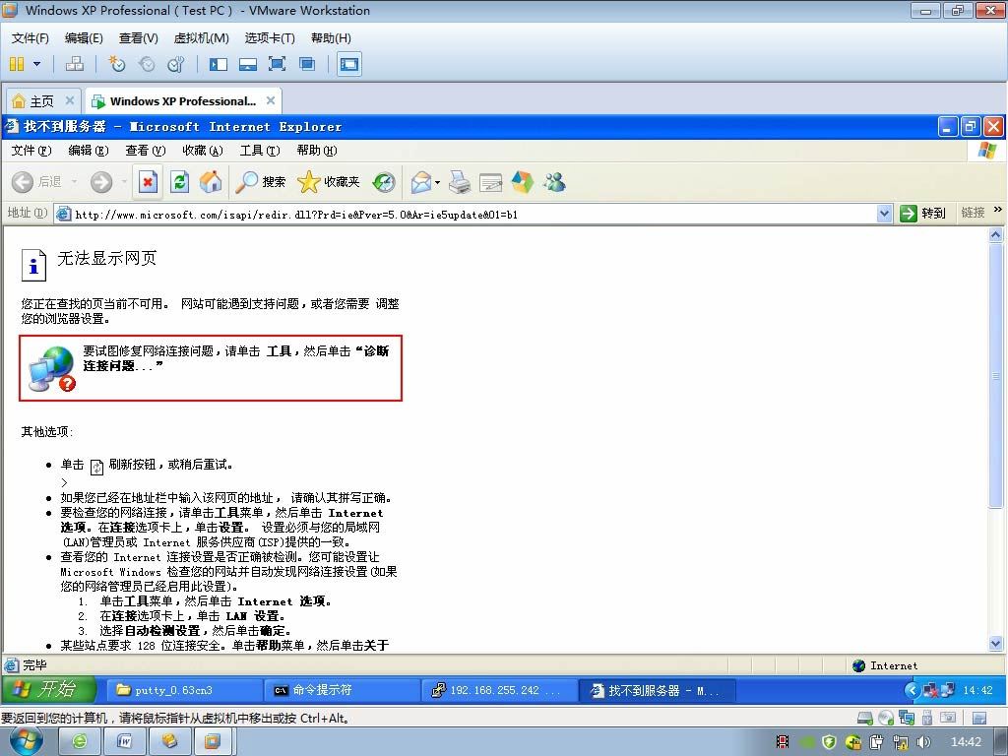Click the Windows 7 start orb
This screenshot has height=756, width=1008.
pos(26,741)
